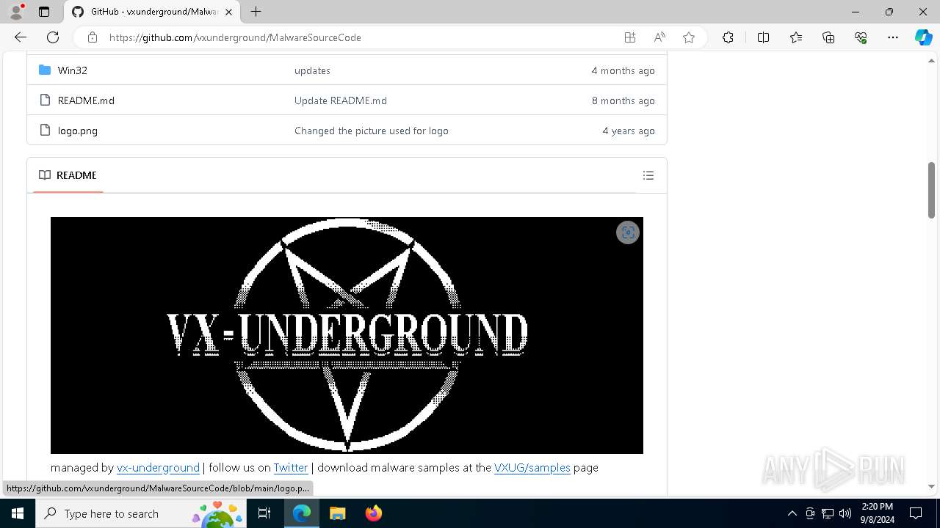Click the '4 months ago' timestamp
This screenshot has height=528, width=940.
[623, 70]
